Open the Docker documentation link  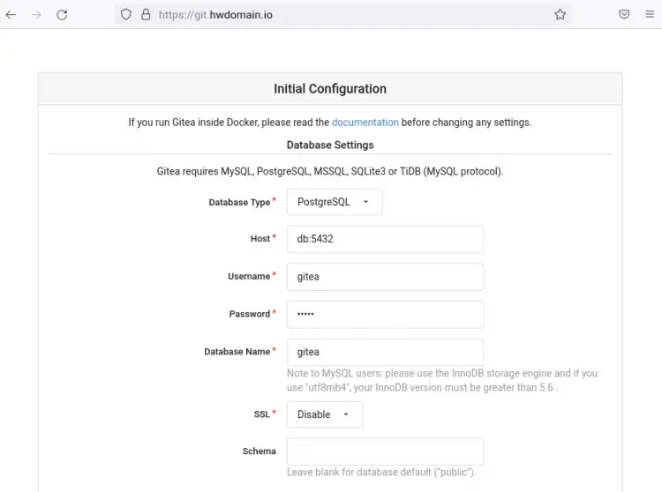point(365,123)
